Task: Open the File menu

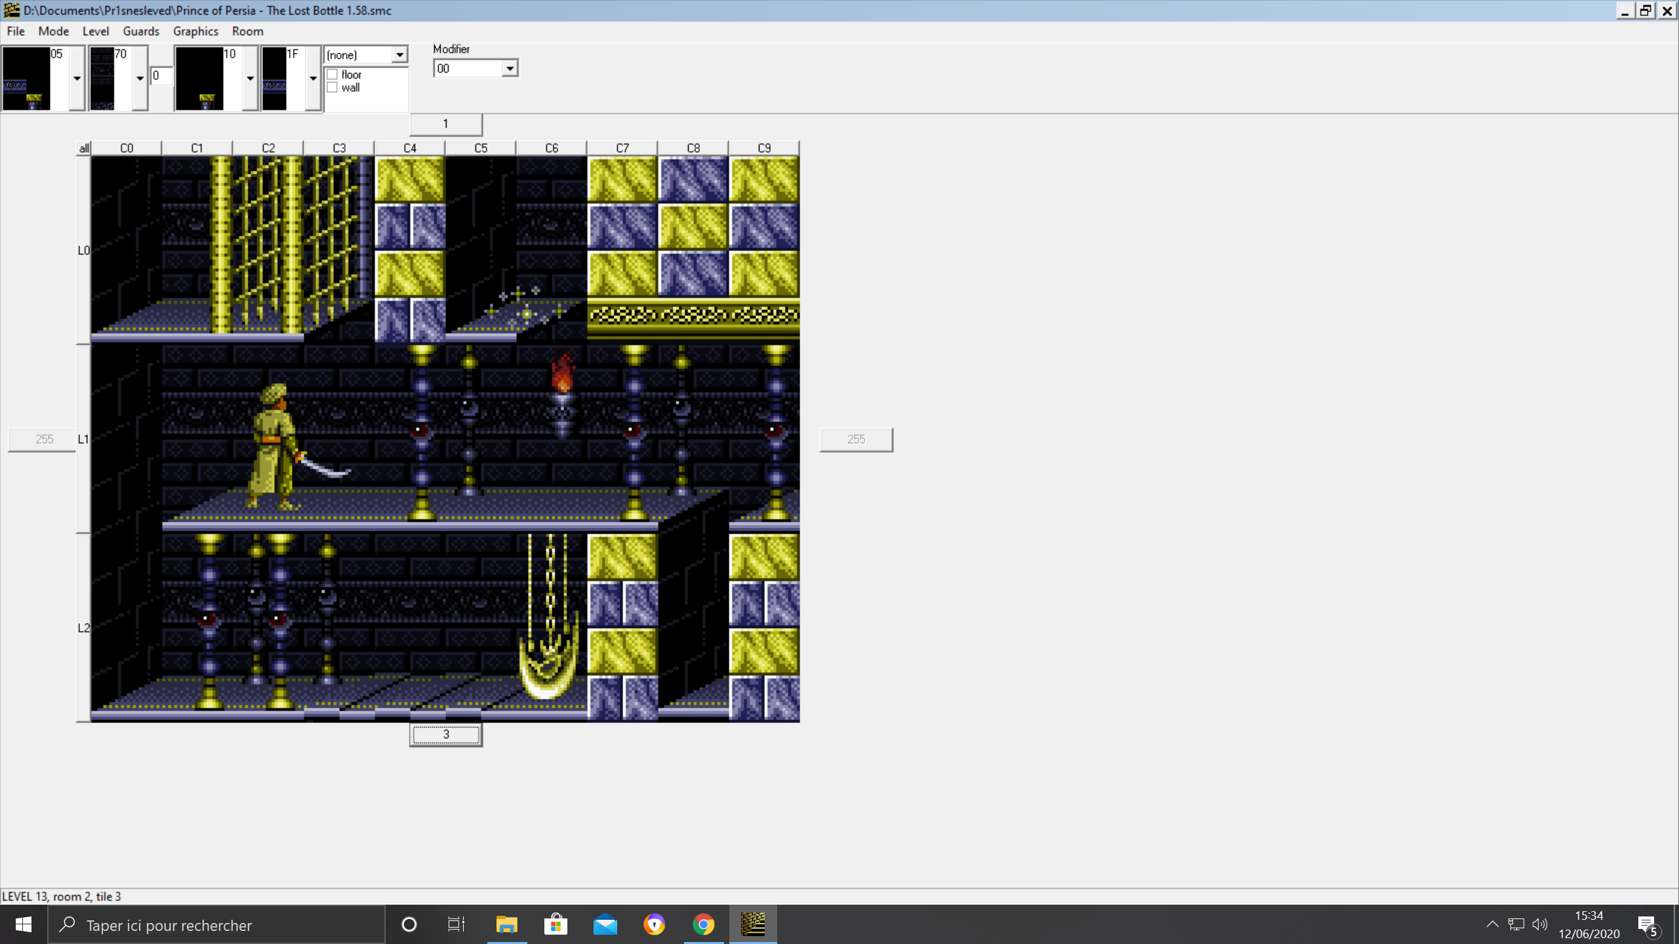Action: coord(16,31)
